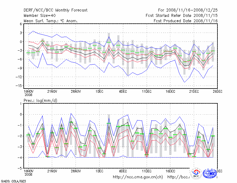237x183 pixels.
Task: Select the Member Size=40 text
Action: (39, 15)
